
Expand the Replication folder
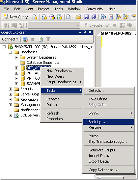click(10, 99)
